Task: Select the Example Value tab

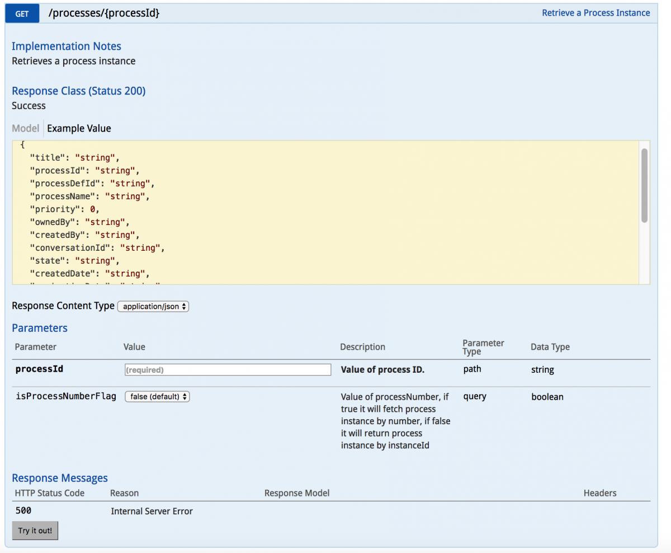Action: (79, 128)
